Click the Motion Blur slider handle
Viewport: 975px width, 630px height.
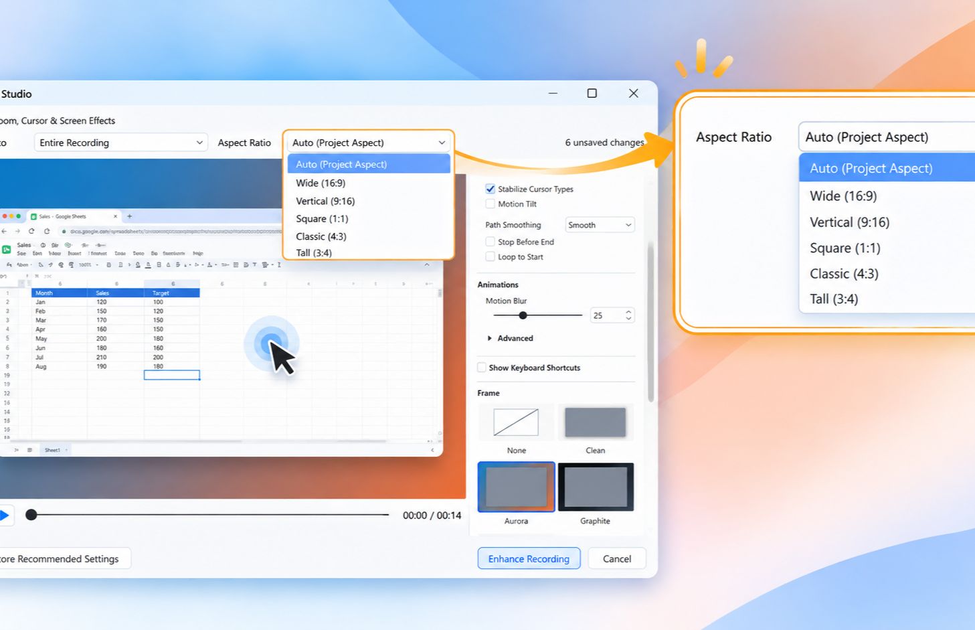point(523,315)
